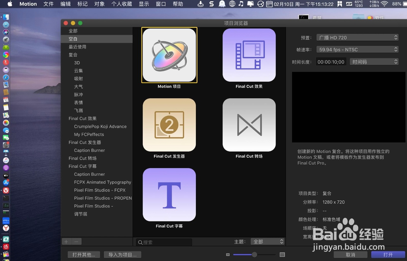Open the 标记 menu
Viewport: 407px width, 261px height.
(x=82, y=4)
